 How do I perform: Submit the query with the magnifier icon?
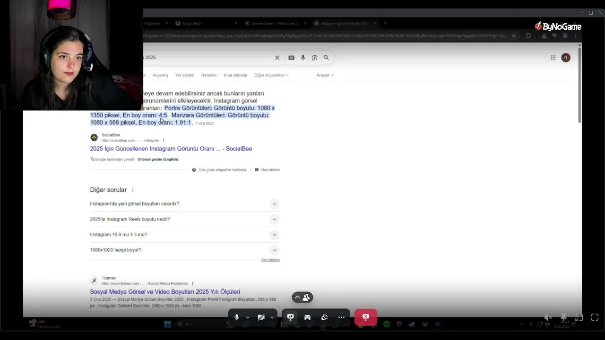pyautogui.click(x=326, y=58)
